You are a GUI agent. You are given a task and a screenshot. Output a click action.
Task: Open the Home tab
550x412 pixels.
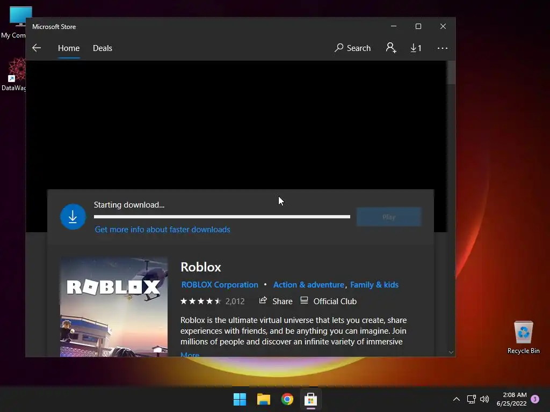69,48
